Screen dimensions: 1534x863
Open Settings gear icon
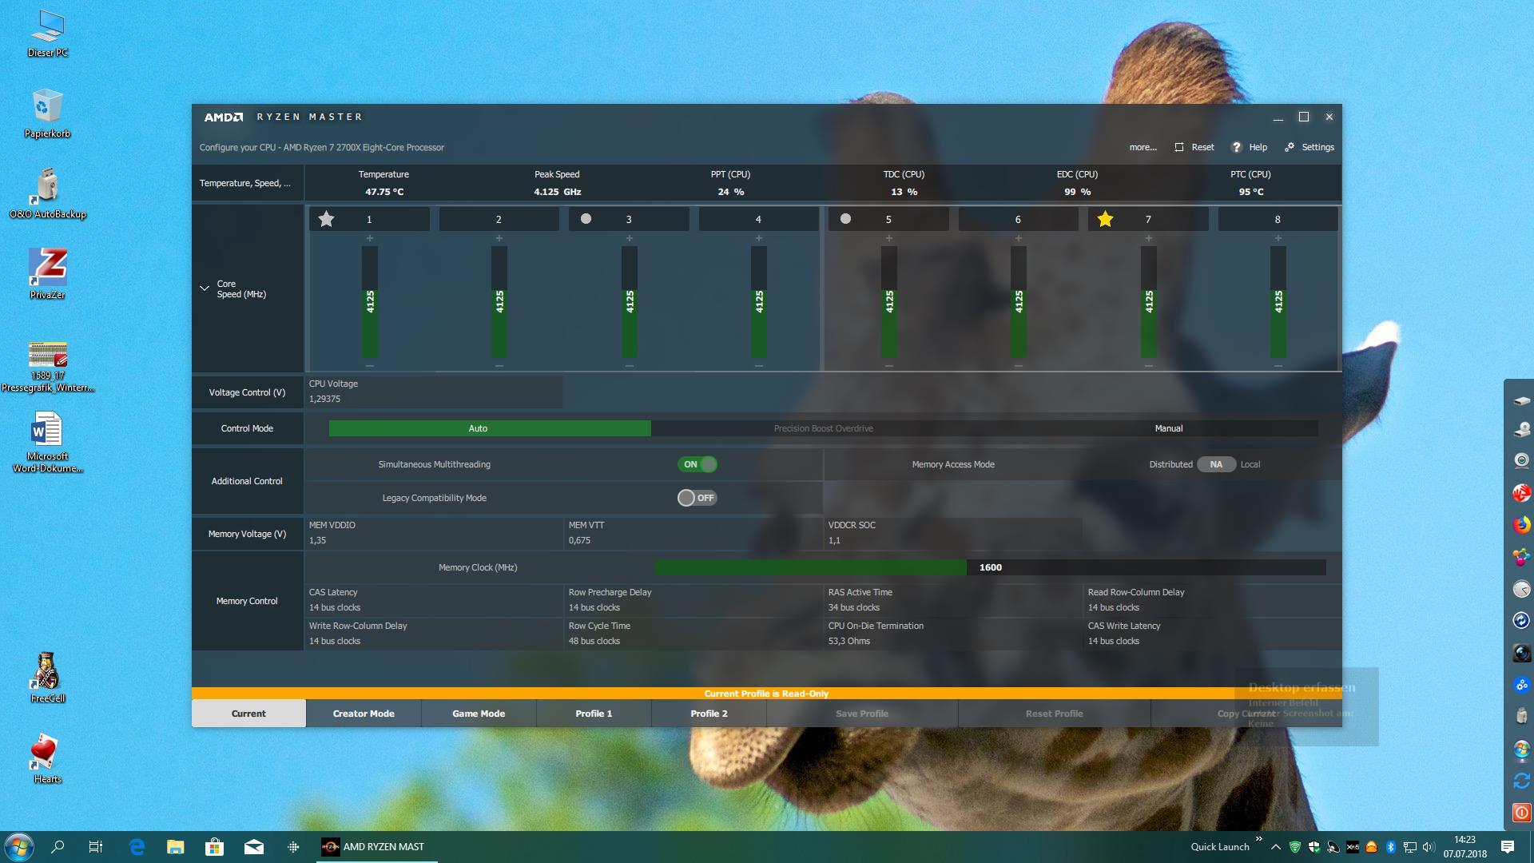[x=1290, y=147]
